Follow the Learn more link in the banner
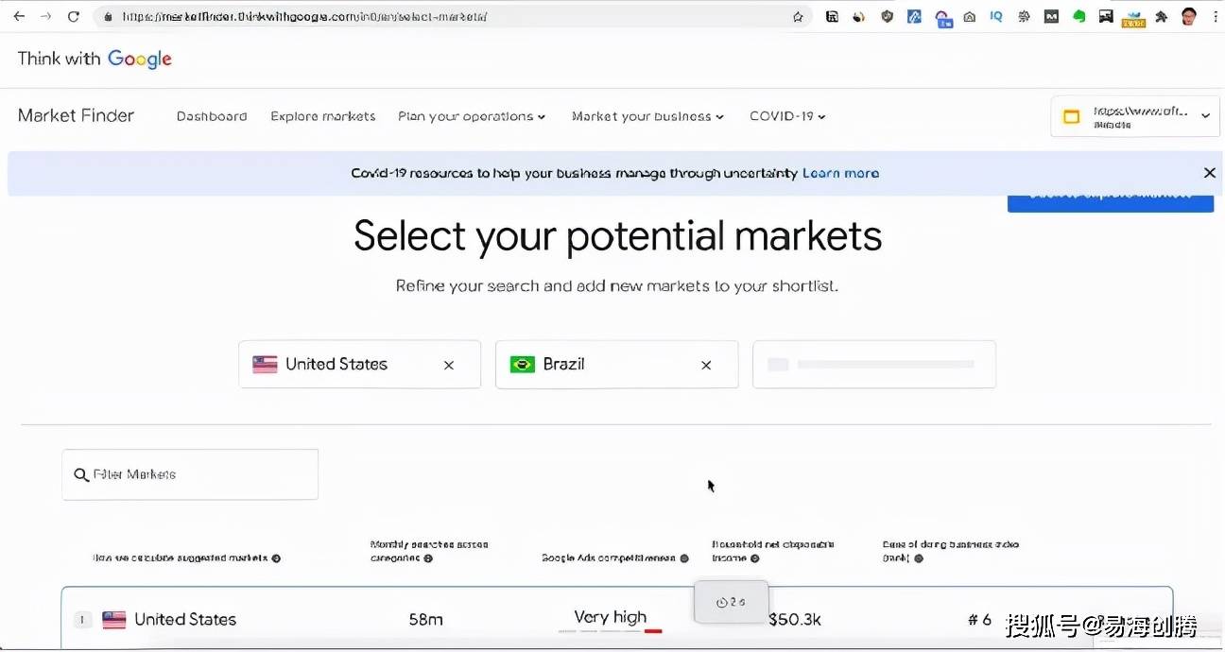The width and height of the screenshot is (1225, 652). (x=840, y=173)
